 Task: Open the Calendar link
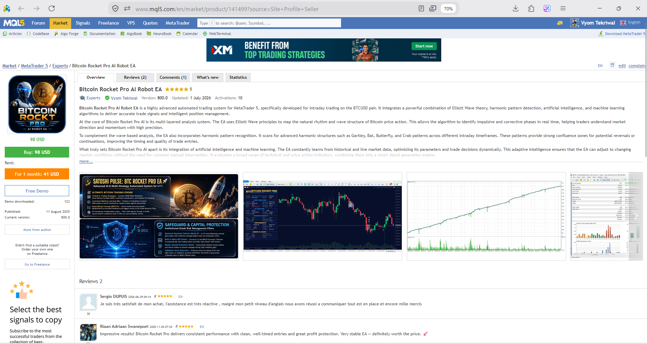187,34
